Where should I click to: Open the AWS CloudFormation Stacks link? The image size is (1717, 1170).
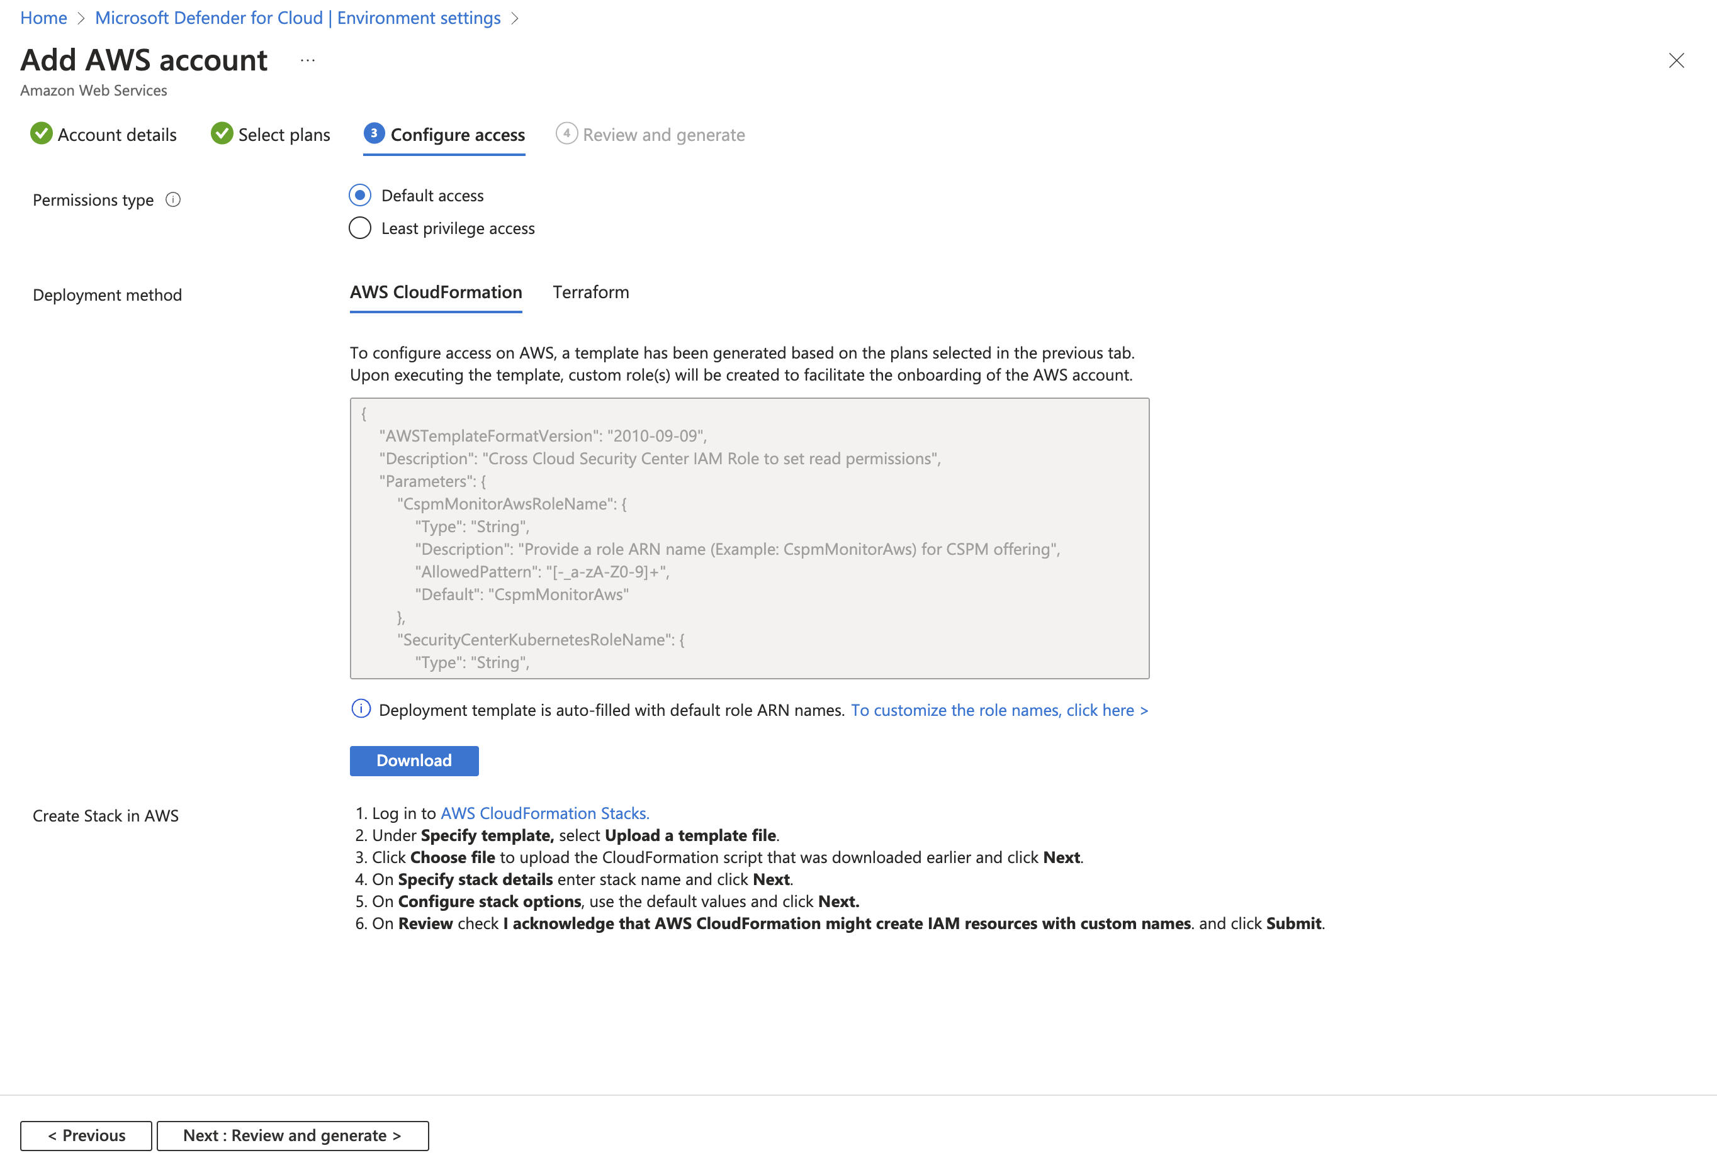(x=544, y=813)
